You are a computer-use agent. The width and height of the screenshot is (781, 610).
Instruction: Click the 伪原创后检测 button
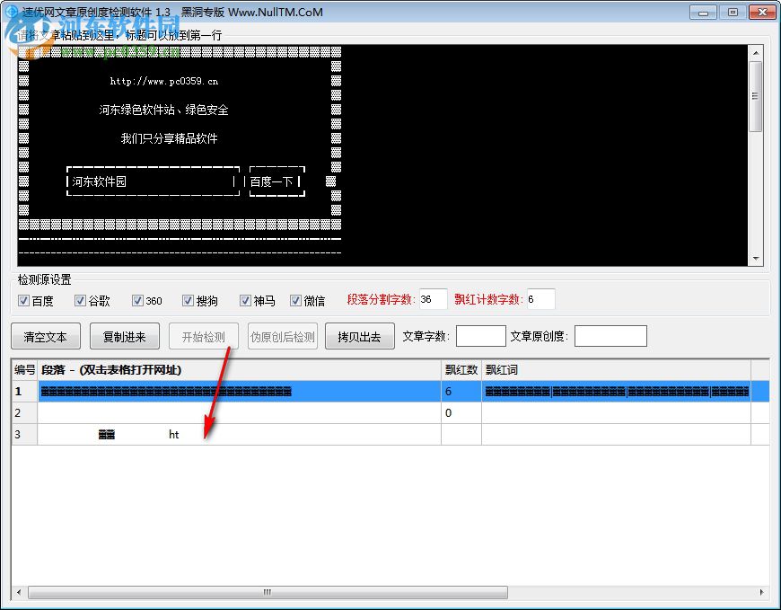(x=283, y=336)
